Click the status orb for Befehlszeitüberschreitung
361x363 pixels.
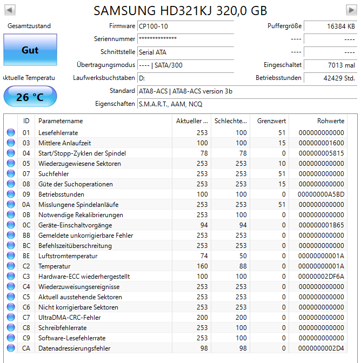[x=11, y=245]
